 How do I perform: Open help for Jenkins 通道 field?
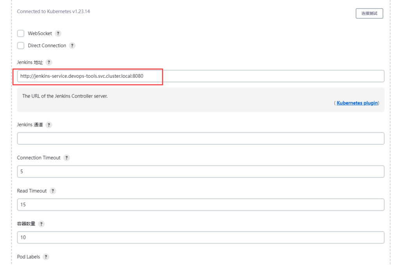(x=49, y=125)
